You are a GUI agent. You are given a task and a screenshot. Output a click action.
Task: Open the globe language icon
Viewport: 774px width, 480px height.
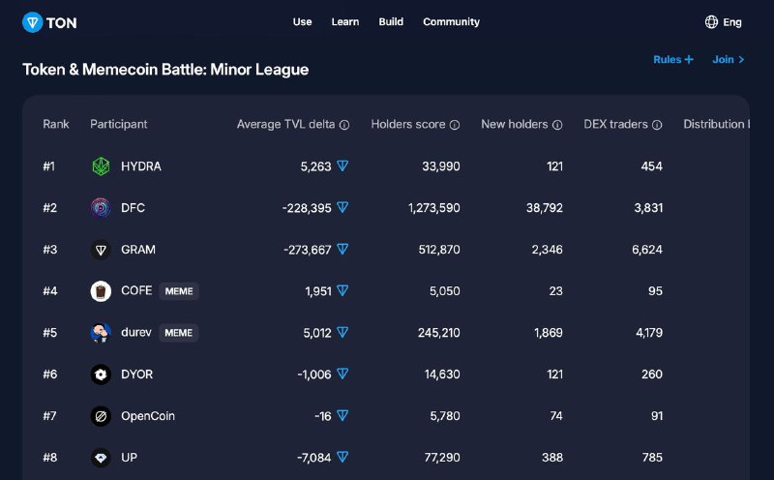[x=711, y=21]
